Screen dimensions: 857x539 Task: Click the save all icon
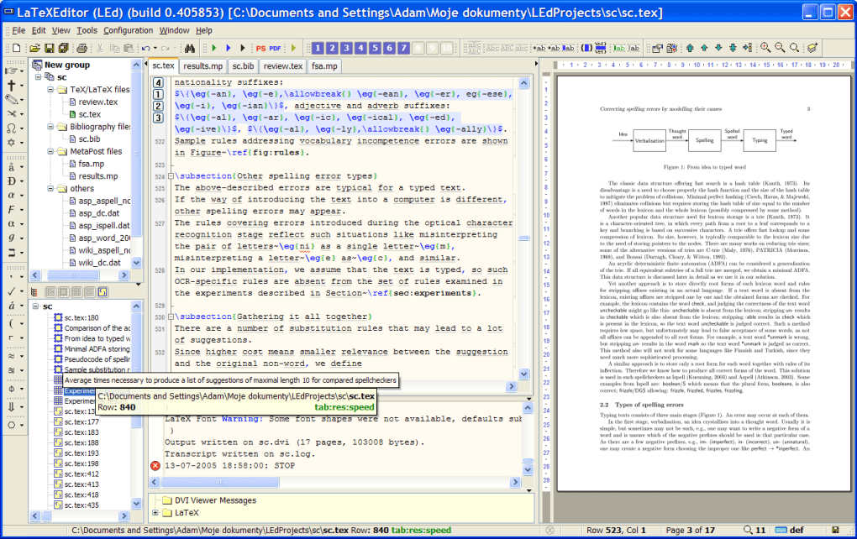click(x=63, y=48)
